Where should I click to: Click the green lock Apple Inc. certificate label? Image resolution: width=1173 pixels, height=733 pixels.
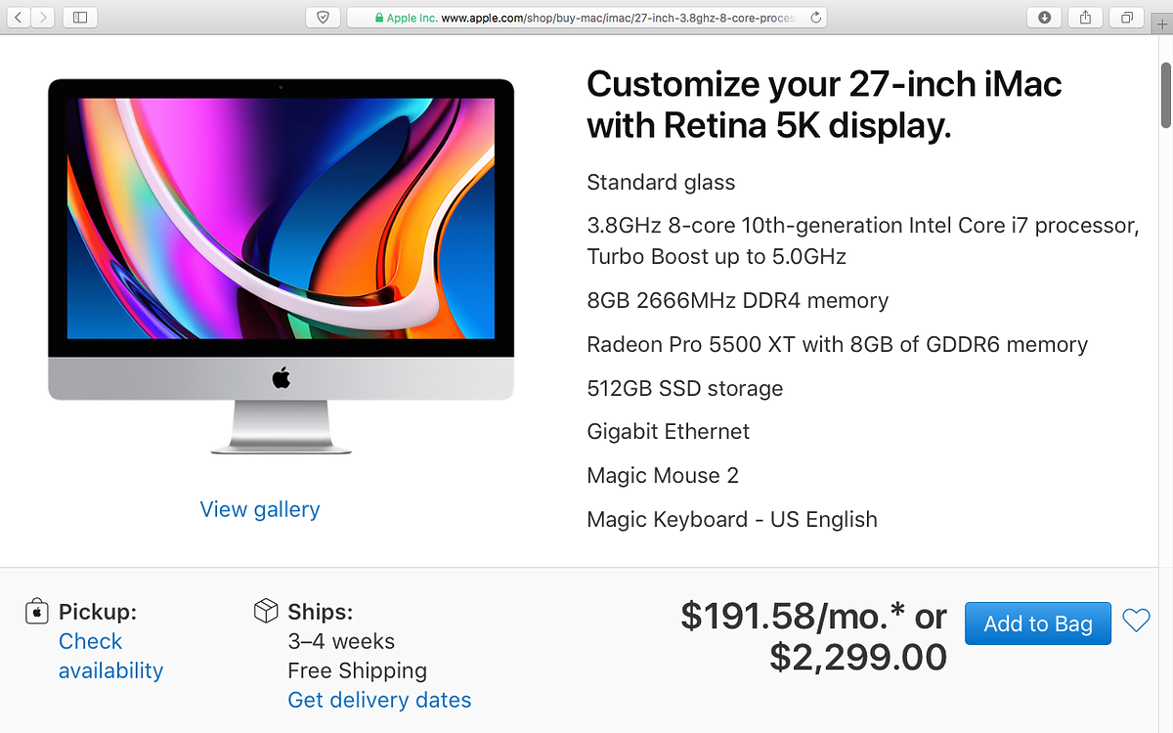pyautogui.click(x=406, y=18)
